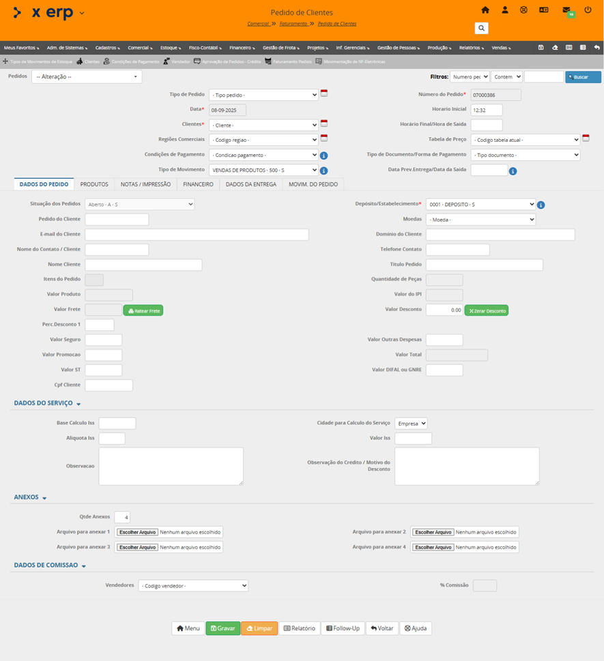Click info icon beside Condições de Pagamento
Viewport: 604px width, 661px height.
pos(324,156)
